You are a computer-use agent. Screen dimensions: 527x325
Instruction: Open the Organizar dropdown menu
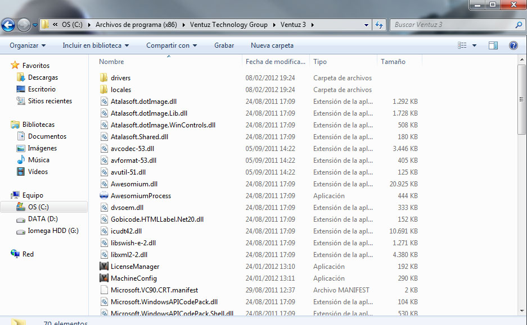tap(28, 45)
